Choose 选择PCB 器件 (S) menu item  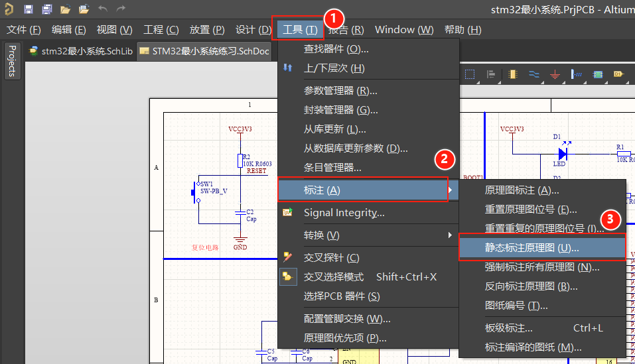(x=368, y=296)
